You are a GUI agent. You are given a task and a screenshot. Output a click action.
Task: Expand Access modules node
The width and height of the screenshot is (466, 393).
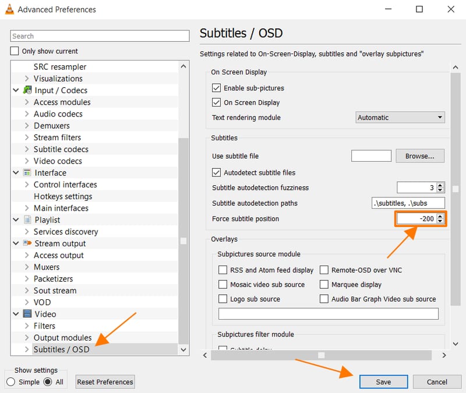27,102
